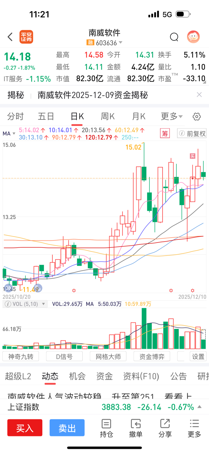The height and width of the screenshot is (453, 209).
Task: Open the 机会 tab
Action: click(77, 376)
